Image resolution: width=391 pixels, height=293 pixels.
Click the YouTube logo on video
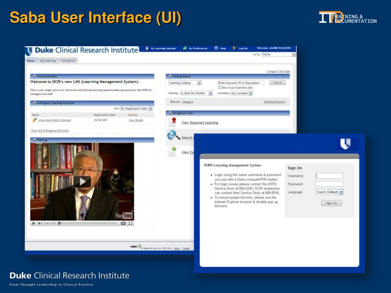[124, 216]
